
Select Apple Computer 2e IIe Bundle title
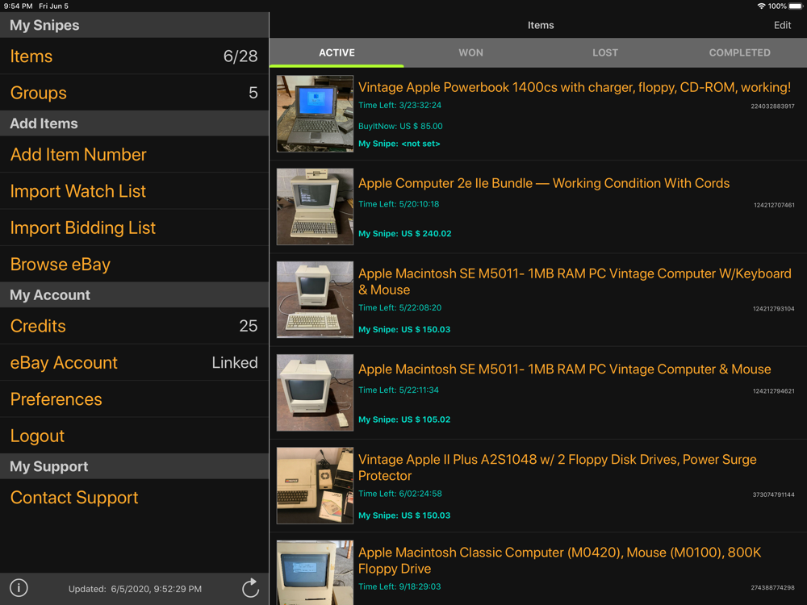pos(544,183)
